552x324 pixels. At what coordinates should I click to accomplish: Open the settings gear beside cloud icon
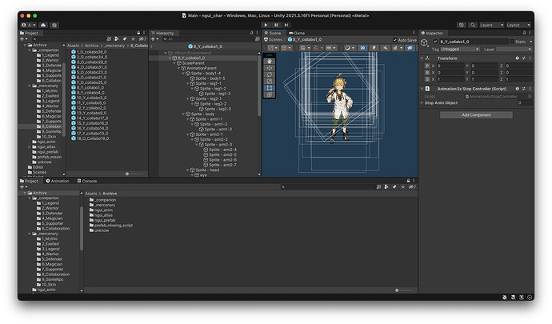[54, 25]
